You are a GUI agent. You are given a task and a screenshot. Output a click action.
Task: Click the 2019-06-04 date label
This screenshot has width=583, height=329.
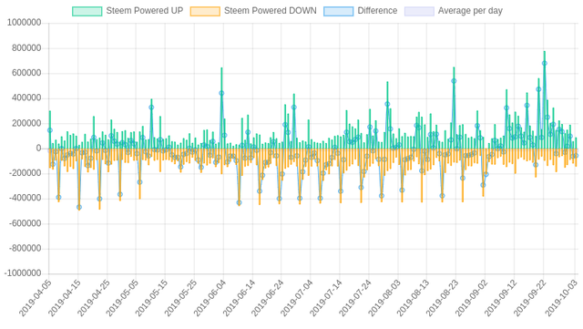pyautogui.click(x=210, y=298)
